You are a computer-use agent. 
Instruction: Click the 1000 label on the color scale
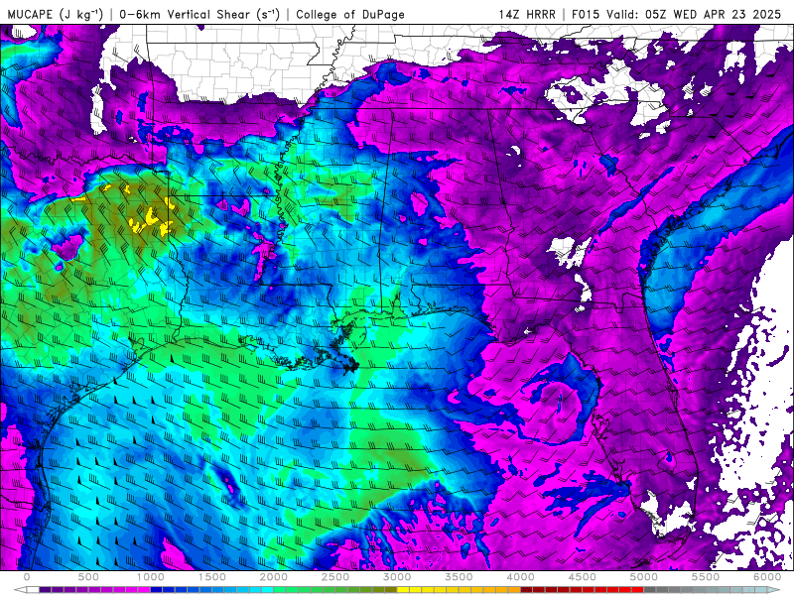[150, 577]
